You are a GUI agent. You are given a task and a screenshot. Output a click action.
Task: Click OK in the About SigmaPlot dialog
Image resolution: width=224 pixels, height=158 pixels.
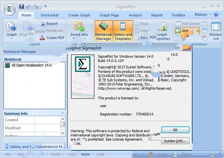tap(175, 130)
